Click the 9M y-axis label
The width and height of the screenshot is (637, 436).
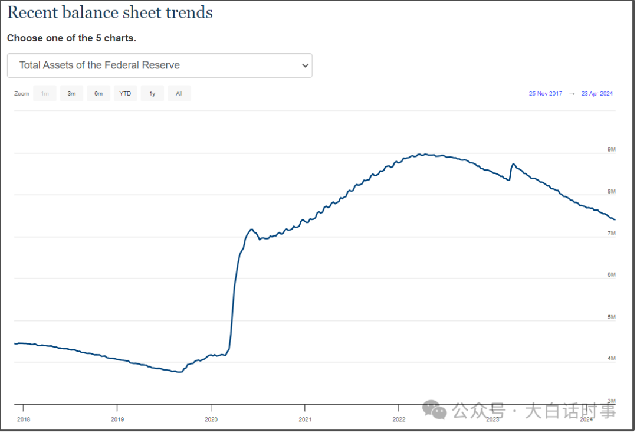[612, 149]
